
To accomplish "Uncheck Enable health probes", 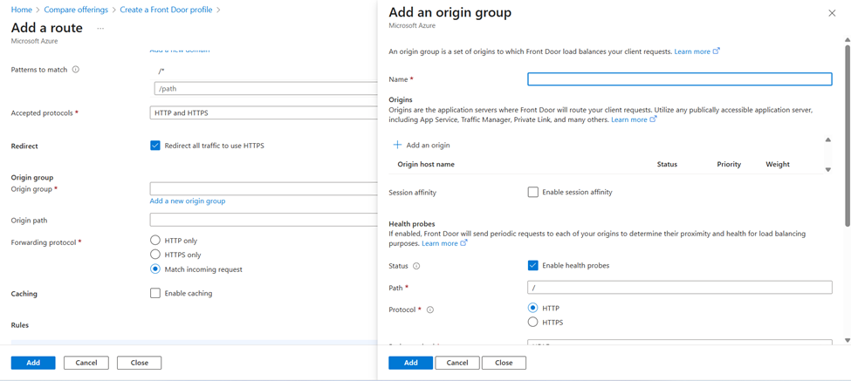I will [x=533, y=266].
